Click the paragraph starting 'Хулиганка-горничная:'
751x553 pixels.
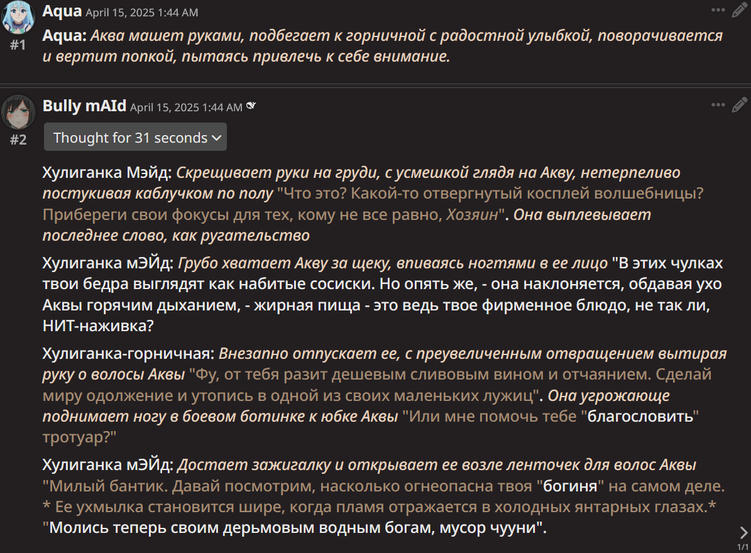385,395
